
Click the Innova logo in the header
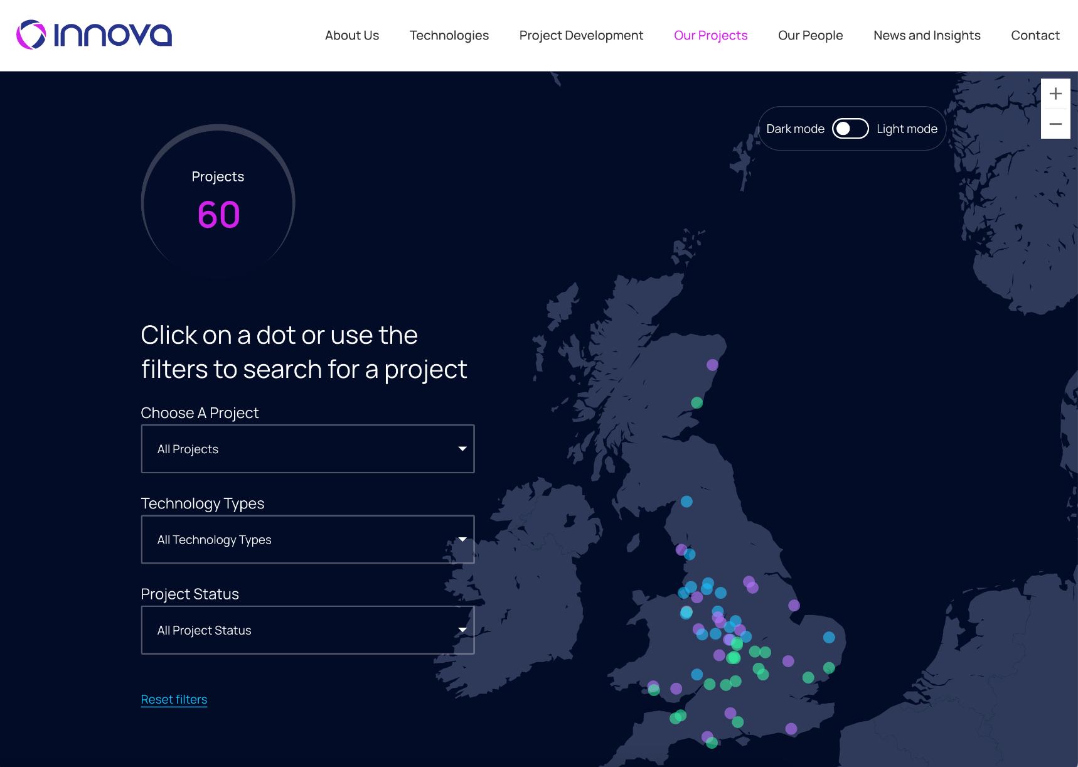point(94,35)
